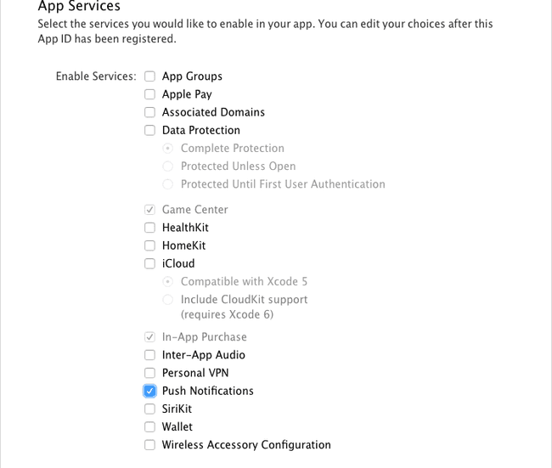Tick the Apple Pay service checkbox

(149, 94)
